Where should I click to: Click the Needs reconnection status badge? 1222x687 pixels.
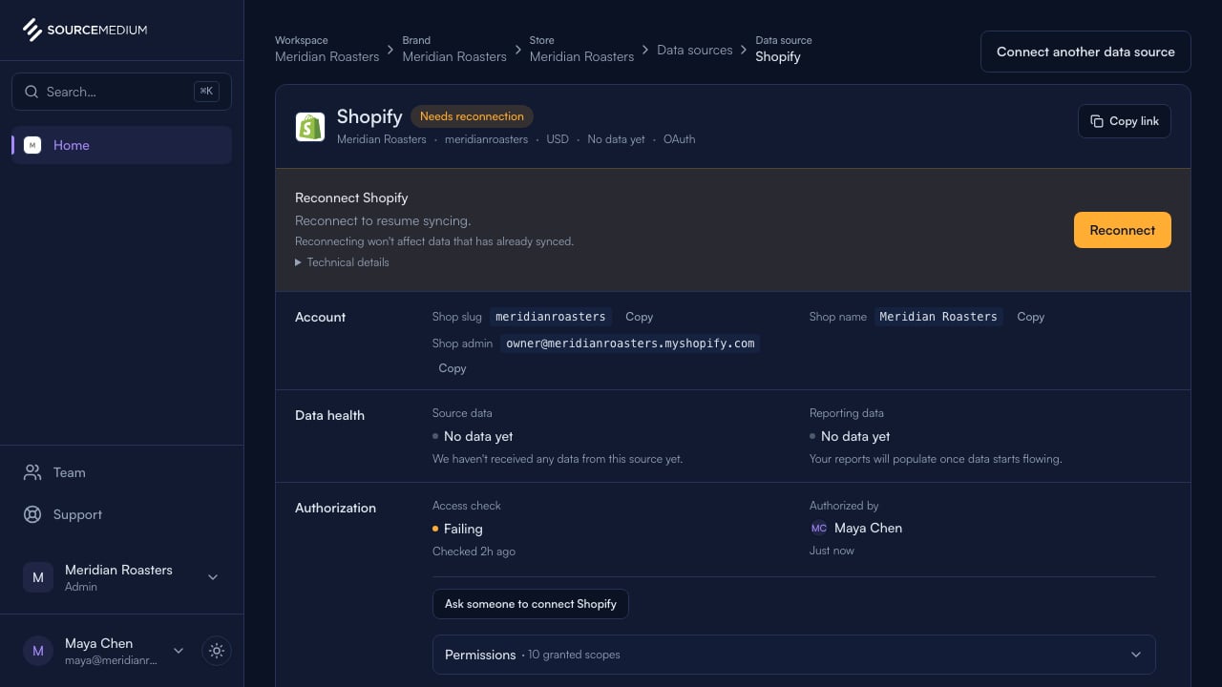pyautogui.click(x=472, y=116)
